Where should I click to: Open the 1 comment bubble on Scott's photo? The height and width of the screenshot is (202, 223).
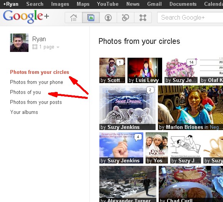point(120,63)
